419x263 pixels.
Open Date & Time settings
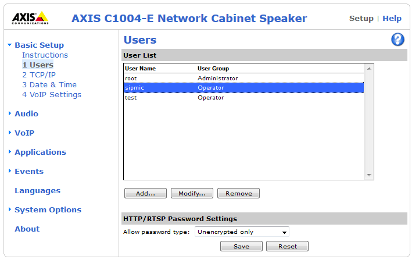pyautogui.click(x=49, y=84)
